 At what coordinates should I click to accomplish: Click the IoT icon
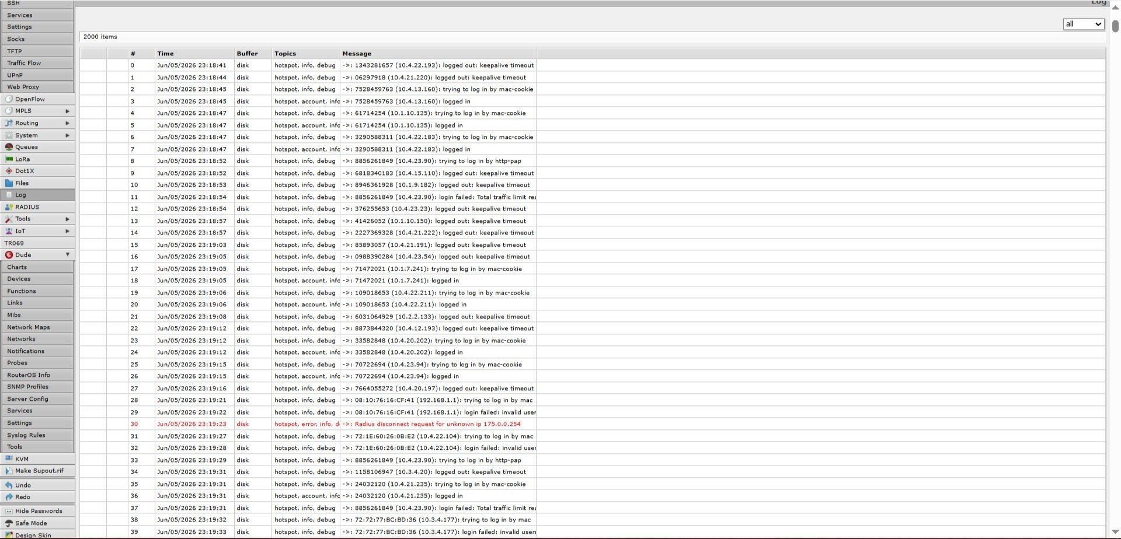pos(9,231)
